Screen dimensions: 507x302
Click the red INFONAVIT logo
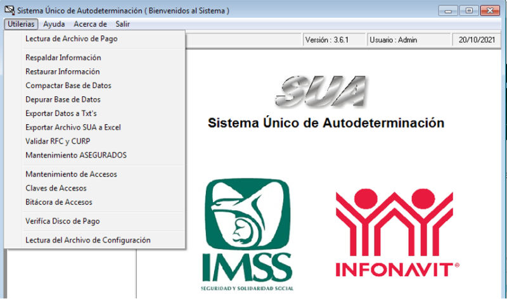397,233
